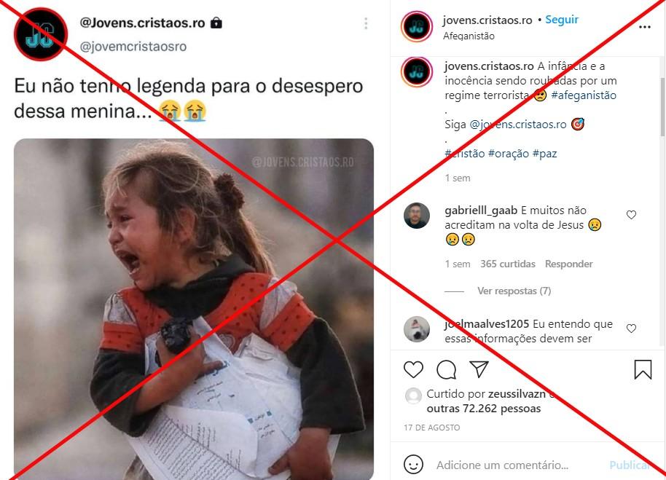Screen dimensions: 666x480
Task: Share post via paper plane icon
Action: (x=479, y=369)
